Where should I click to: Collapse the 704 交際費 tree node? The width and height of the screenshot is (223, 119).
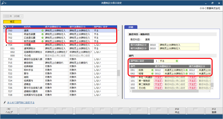[x=6, y=45]
